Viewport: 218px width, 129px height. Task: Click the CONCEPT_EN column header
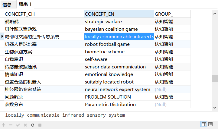(119, 14)
